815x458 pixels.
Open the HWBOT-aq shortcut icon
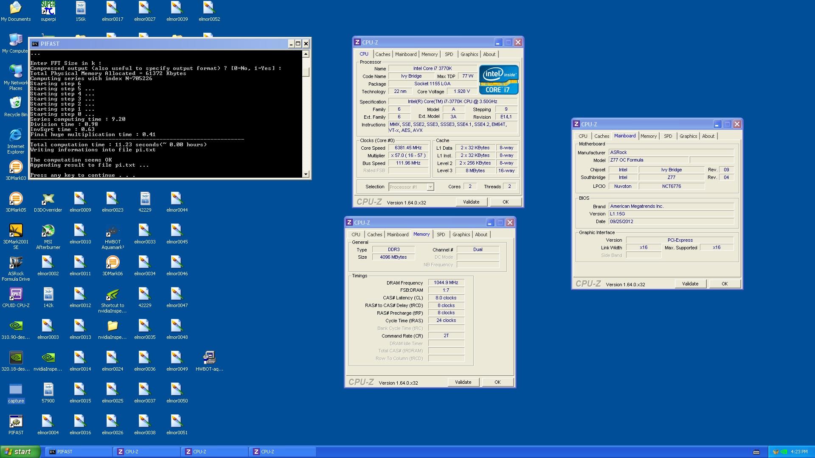209,361
